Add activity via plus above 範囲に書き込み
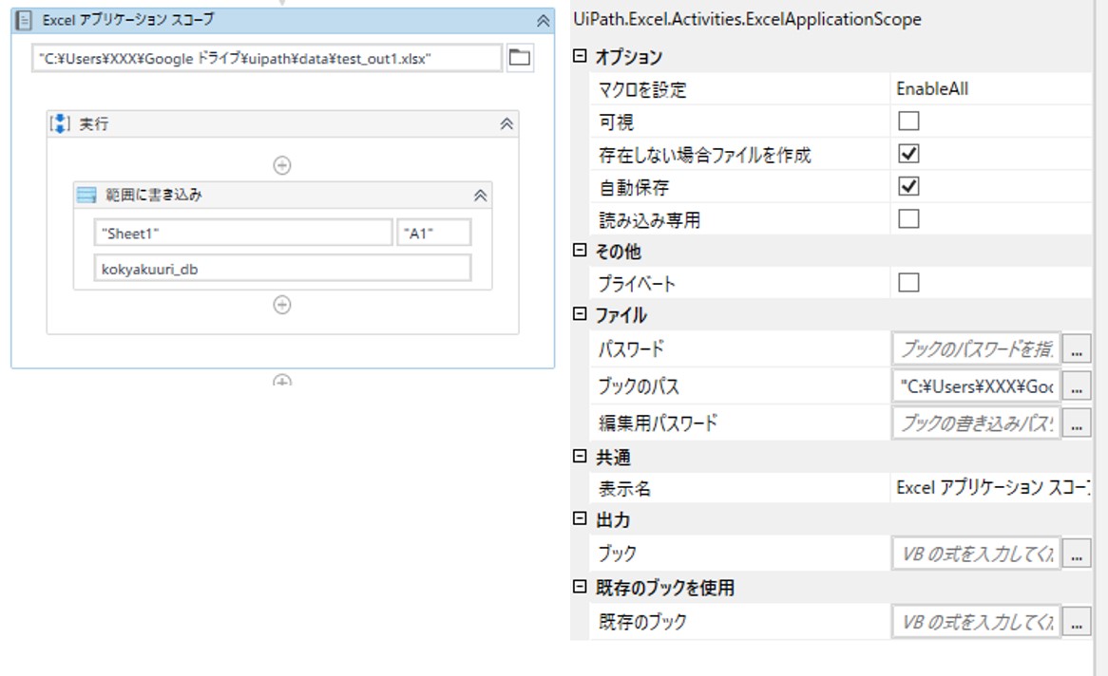This screenshot has width=1108, height=676. coord(282,165)
